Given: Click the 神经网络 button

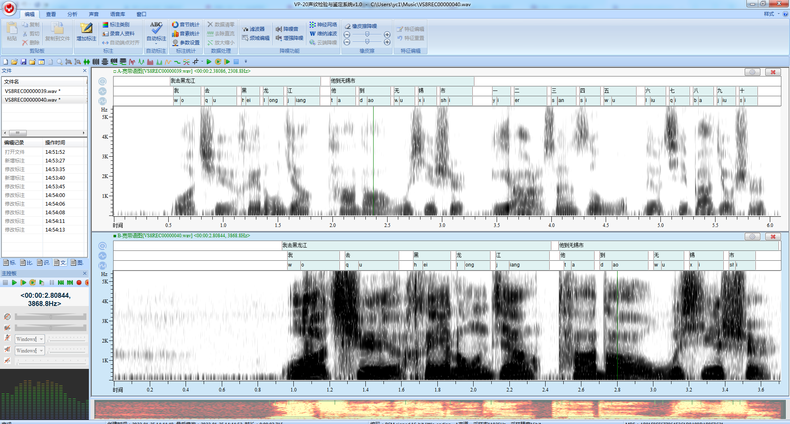Looking at the screenshot, I should [x=323, y=25].
